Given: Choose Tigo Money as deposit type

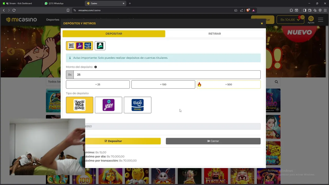Looking at the screenshot, I should click(x=138, y=105).
